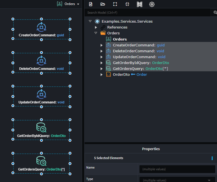Viewport: 217px width, 182px height.
Task: Click the expand all toolbar icon
Action: [x=115, y=4]
